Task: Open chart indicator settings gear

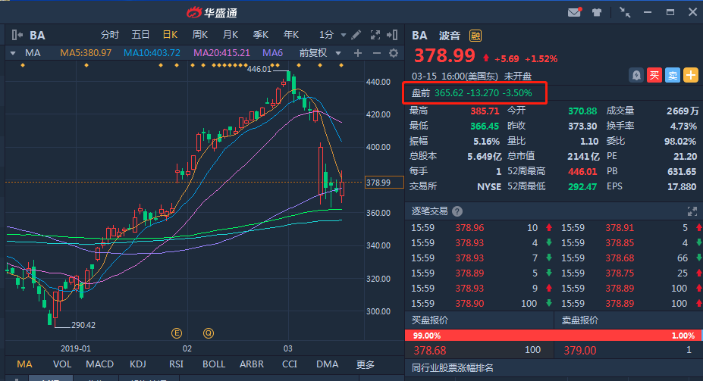Action: tap(393, 53)
